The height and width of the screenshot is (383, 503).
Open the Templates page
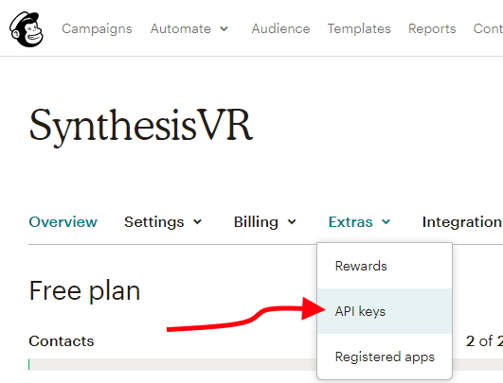[x=359, y=28]
